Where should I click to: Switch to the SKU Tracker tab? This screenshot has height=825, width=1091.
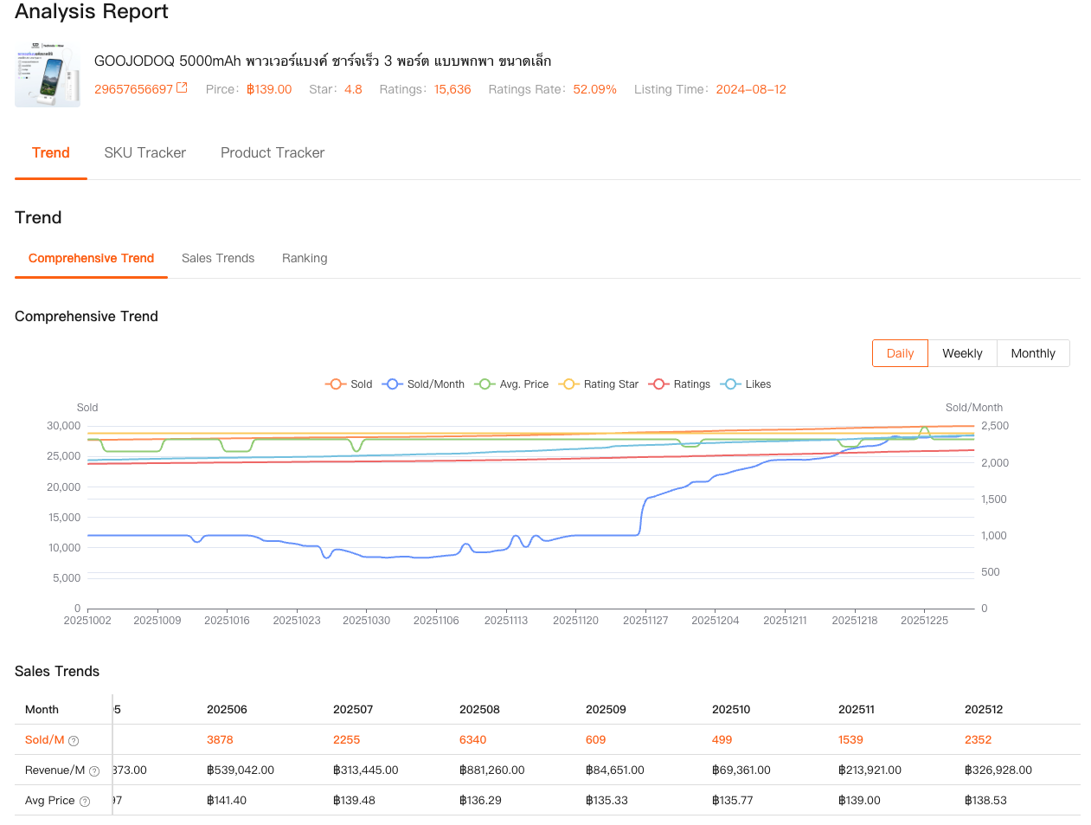click(x=144, y=152)
